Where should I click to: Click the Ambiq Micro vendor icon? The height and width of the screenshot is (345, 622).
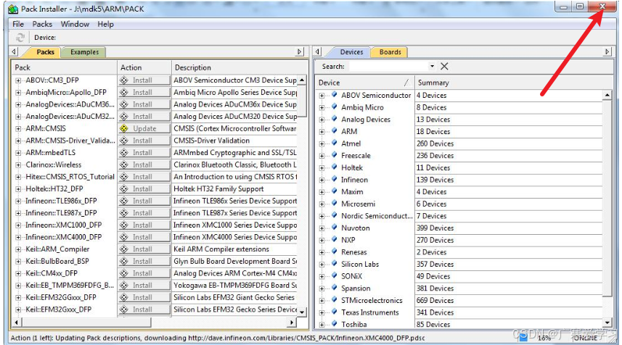click(334, 107)
